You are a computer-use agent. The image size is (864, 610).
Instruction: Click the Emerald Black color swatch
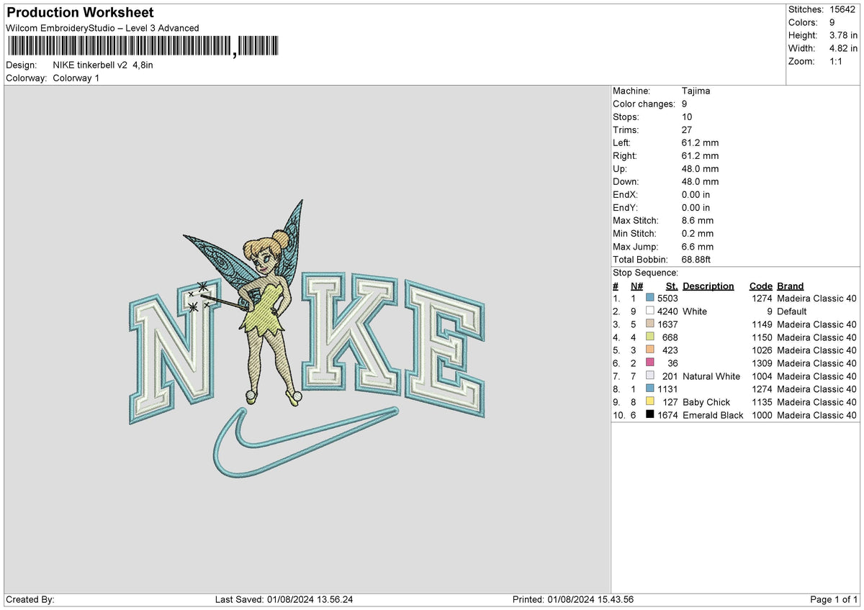(x=650, y=415)
